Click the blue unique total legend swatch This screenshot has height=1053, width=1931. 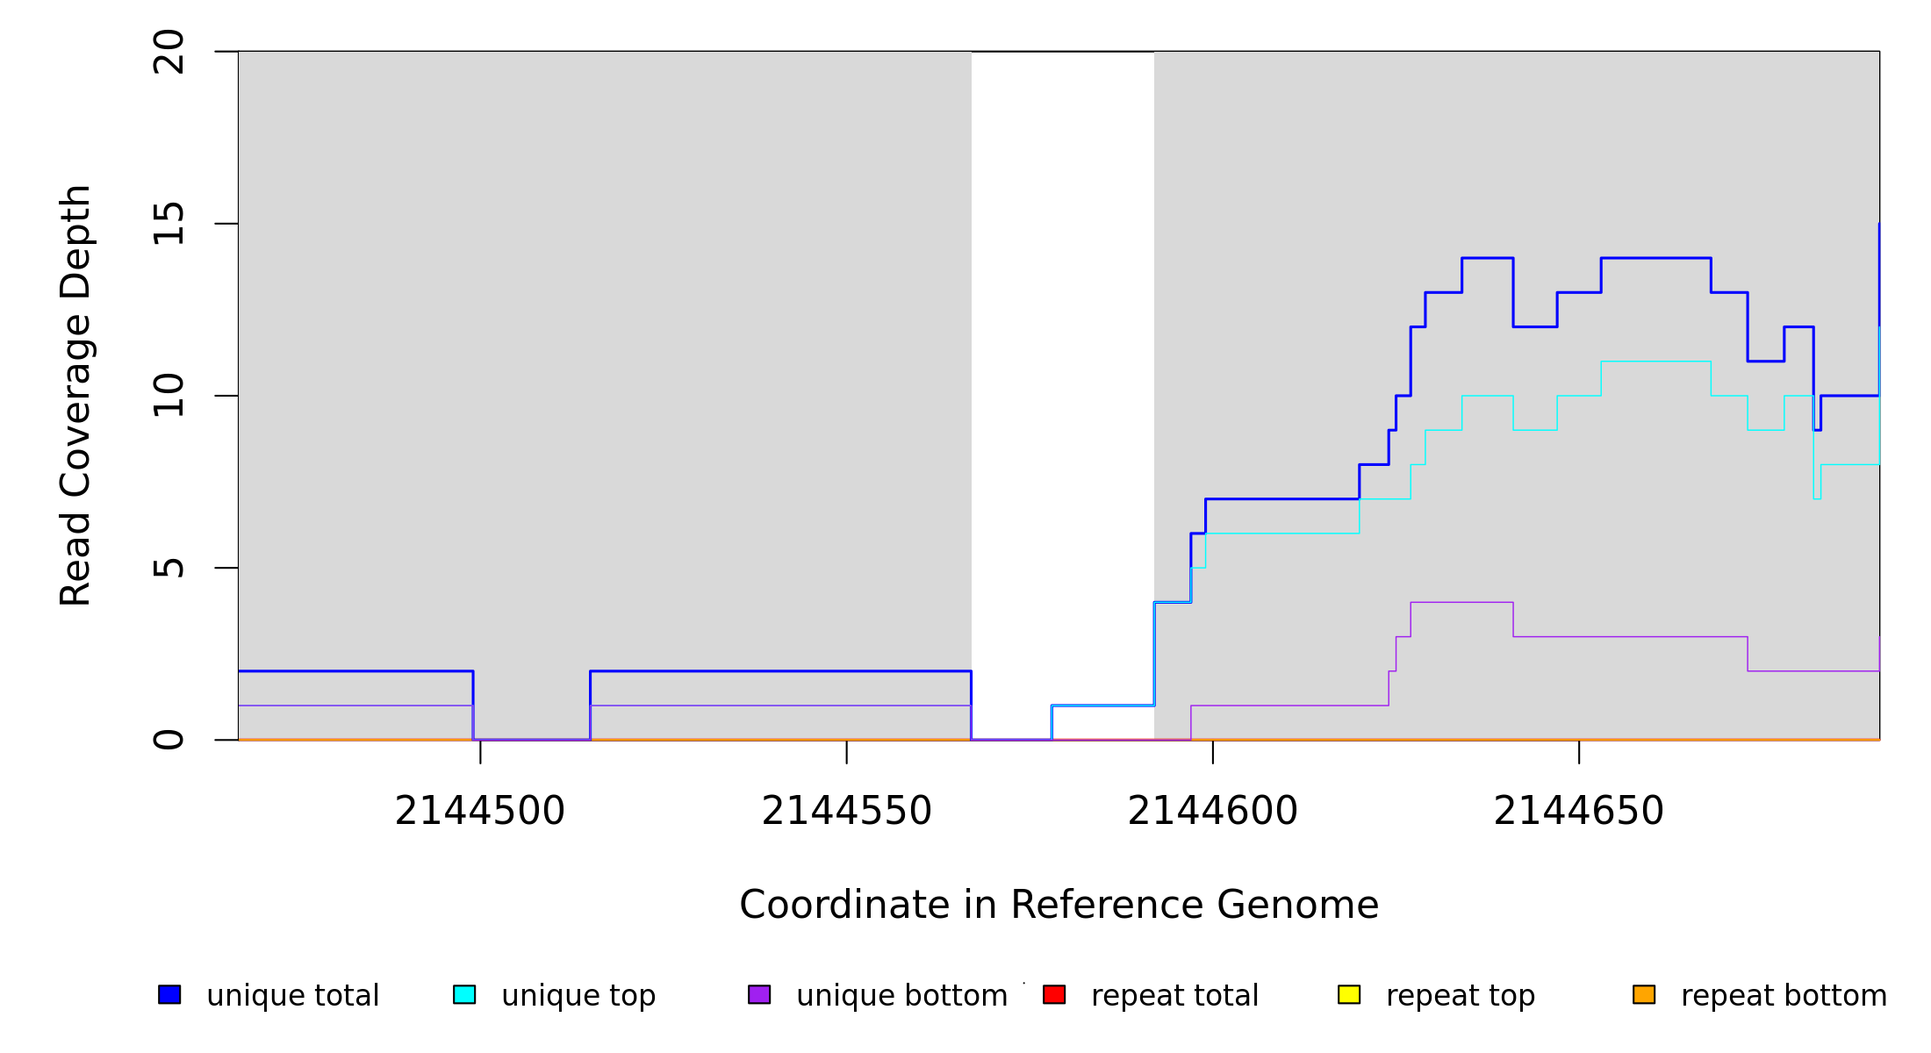169,994
